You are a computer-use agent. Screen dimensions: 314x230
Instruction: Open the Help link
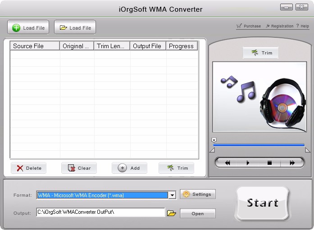(x=303, y=26)
